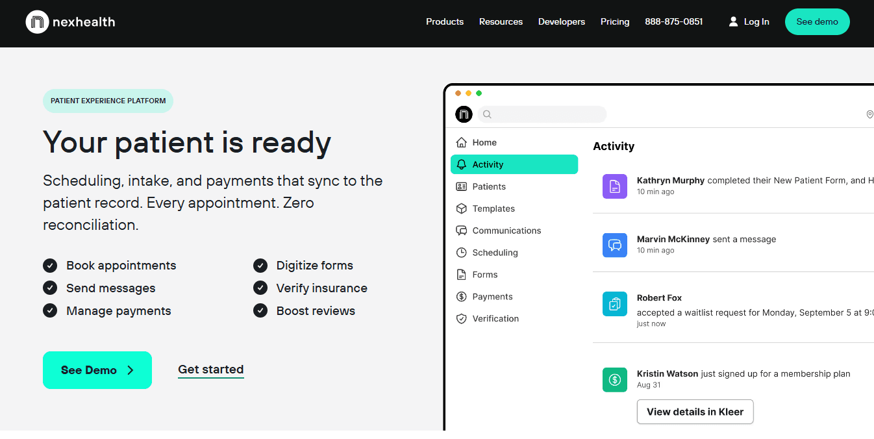Image resolution: width=874 pixels, height=439 pixels.
Task: Click the Book appointments feature text
Action: click(121, 265)
